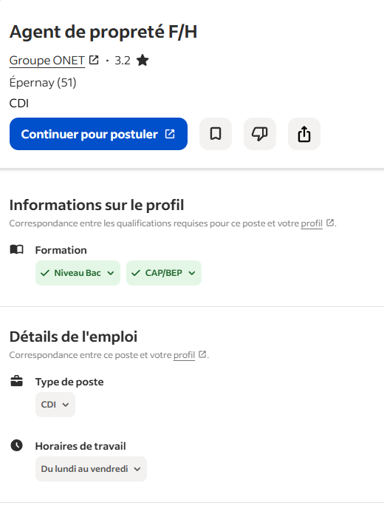Click the 3.2 company rating
This screenshot has width=384, height=520.
[x=123, y=61]
